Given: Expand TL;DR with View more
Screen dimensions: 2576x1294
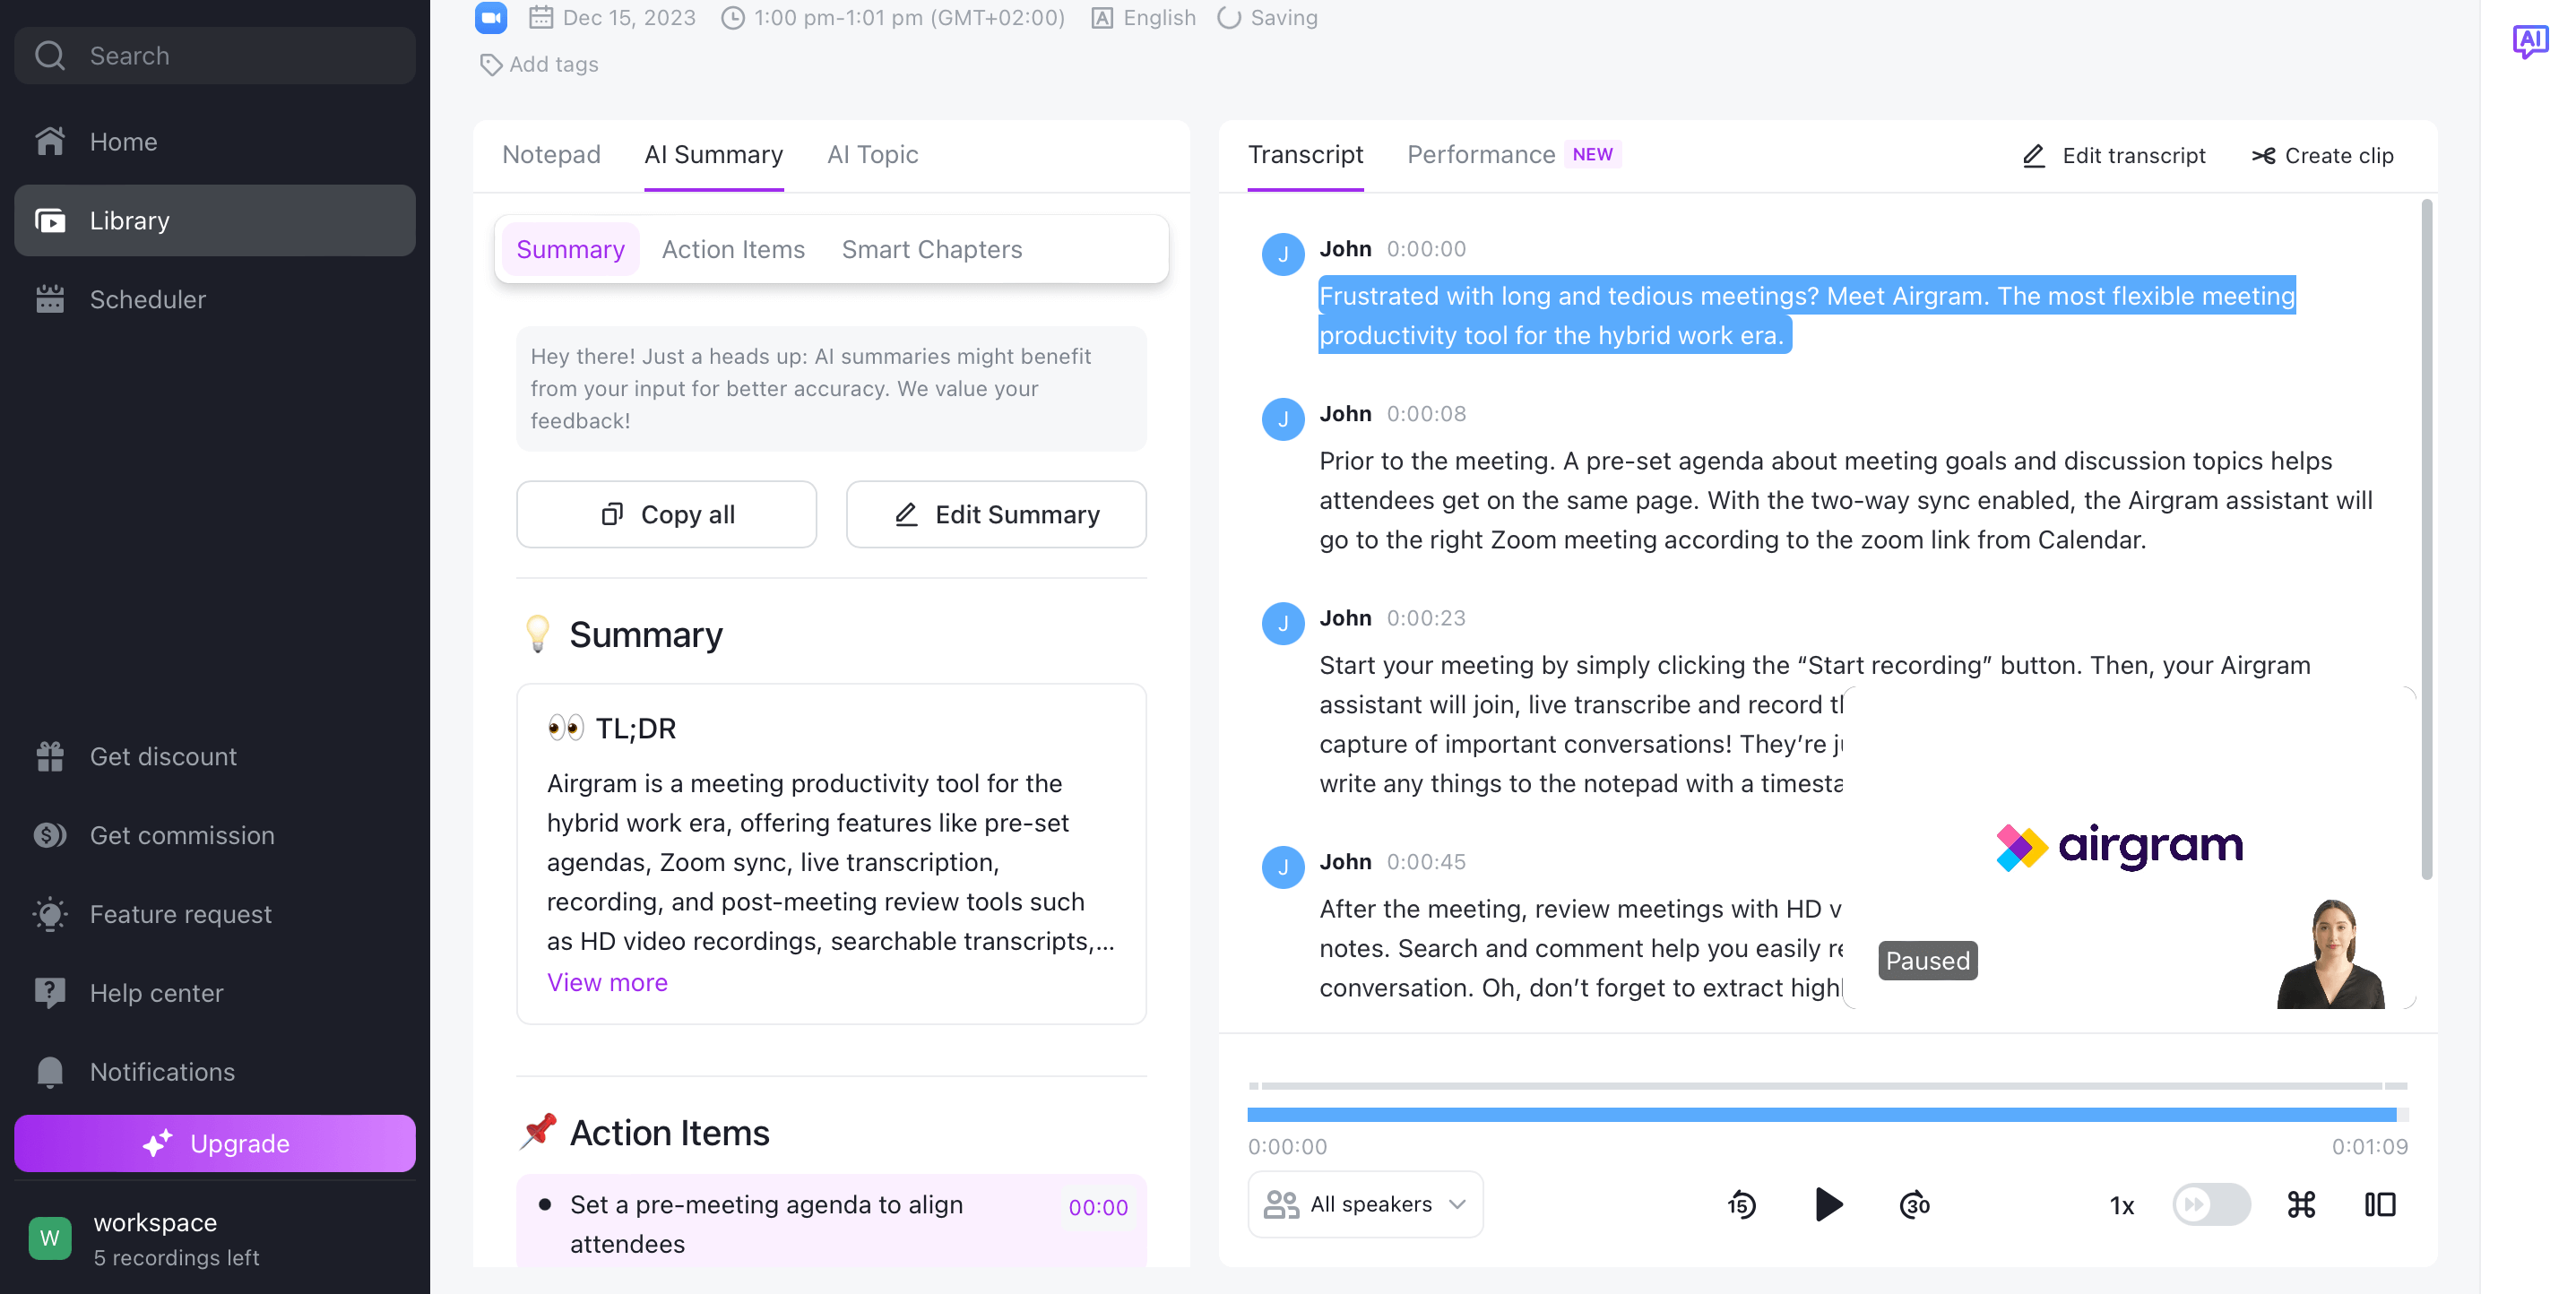Looking at the screenshot, I should 607,982.
